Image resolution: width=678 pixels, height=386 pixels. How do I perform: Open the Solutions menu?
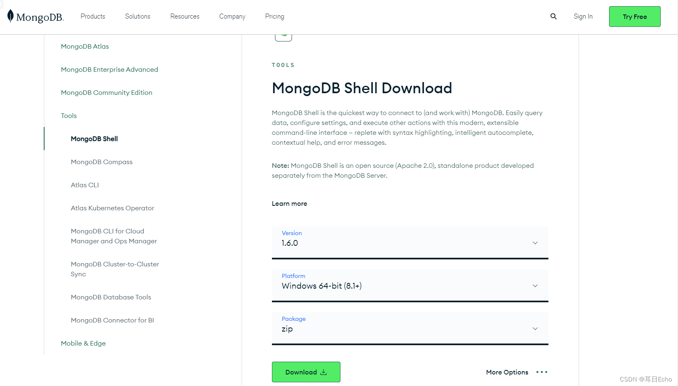[137, 16]
